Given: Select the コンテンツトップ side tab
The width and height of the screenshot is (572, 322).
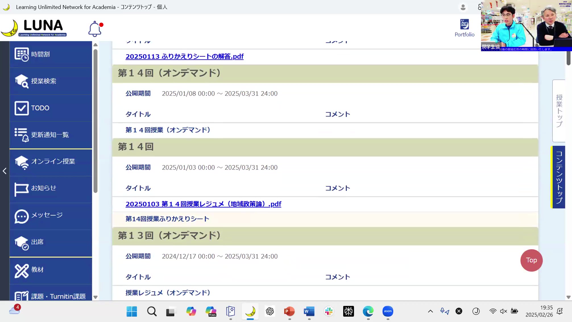Looking at the screenshot, I should point(559,177).
